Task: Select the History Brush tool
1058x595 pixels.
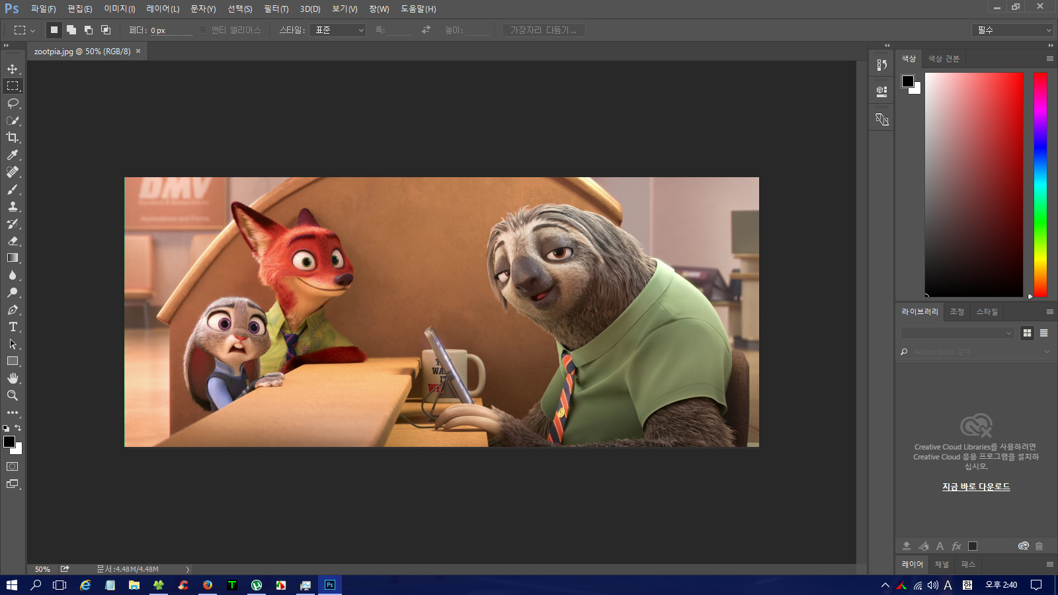Action: tap(13, 223)
